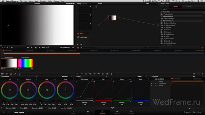Open the Keyframes All dropdown
Viewport: 205px width, 115px height.
click(198, 77)
